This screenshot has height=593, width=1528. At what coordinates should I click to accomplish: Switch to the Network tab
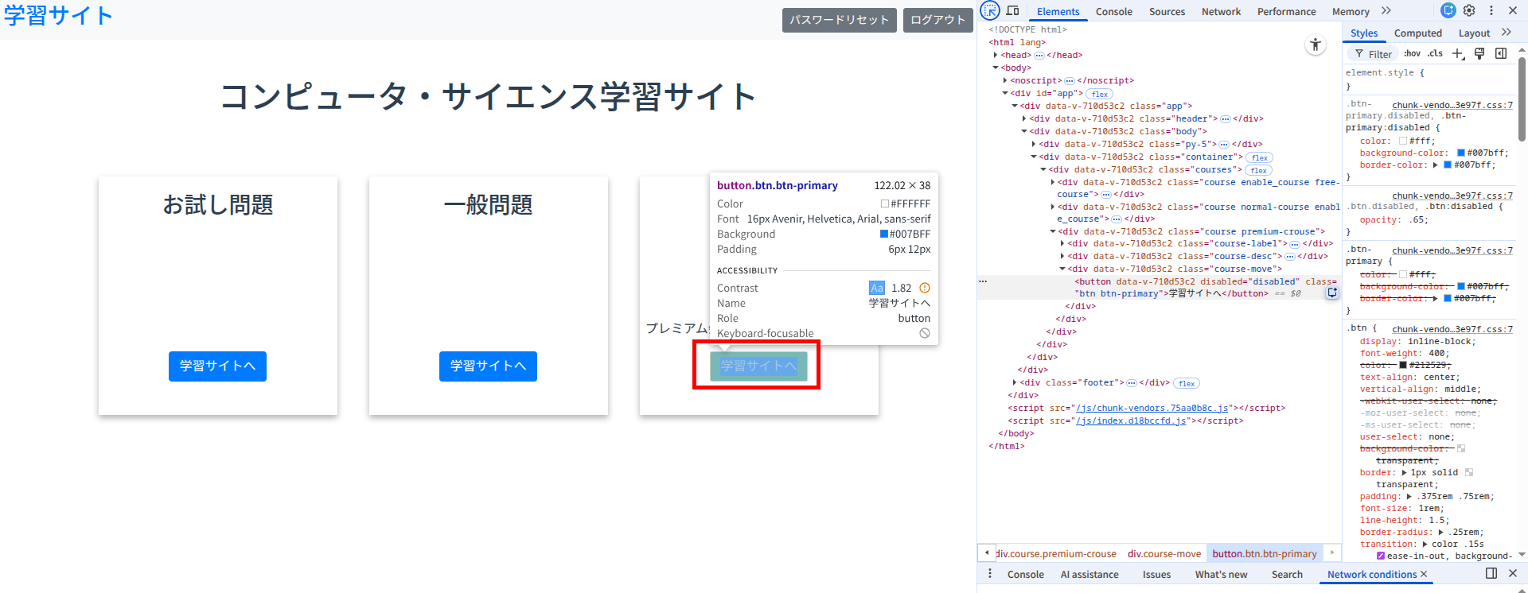pos(1221,11)
